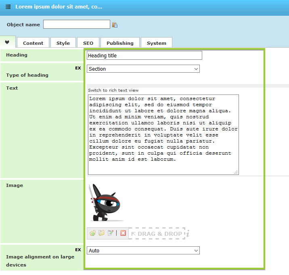Select the Publishing tab

[120, 43]
